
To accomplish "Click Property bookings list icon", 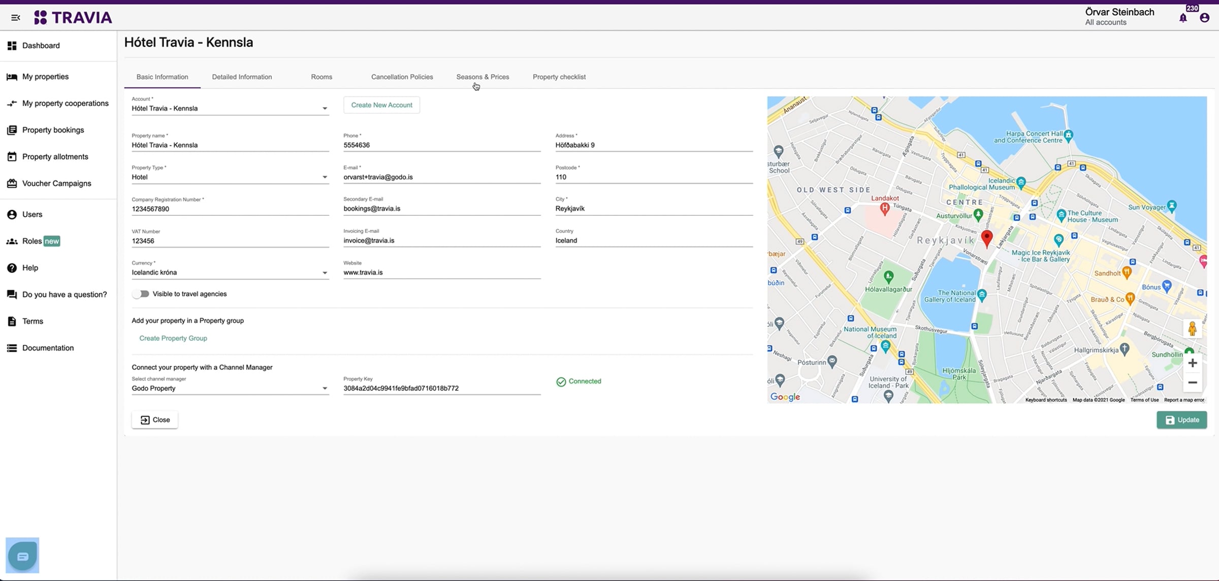I will [x=12, y=130].
